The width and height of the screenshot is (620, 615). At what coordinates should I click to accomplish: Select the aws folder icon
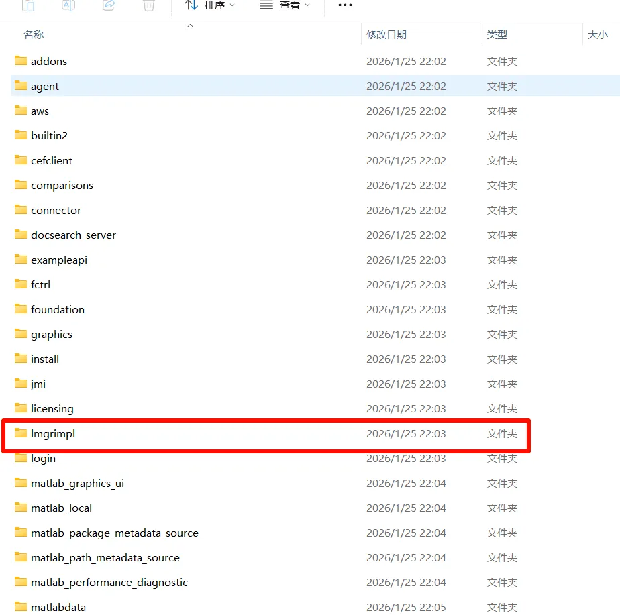click(x=21, y=111)
